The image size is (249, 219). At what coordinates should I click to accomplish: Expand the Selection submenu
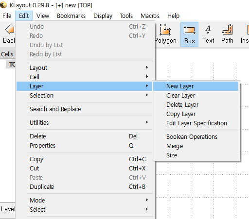point(84,95)
